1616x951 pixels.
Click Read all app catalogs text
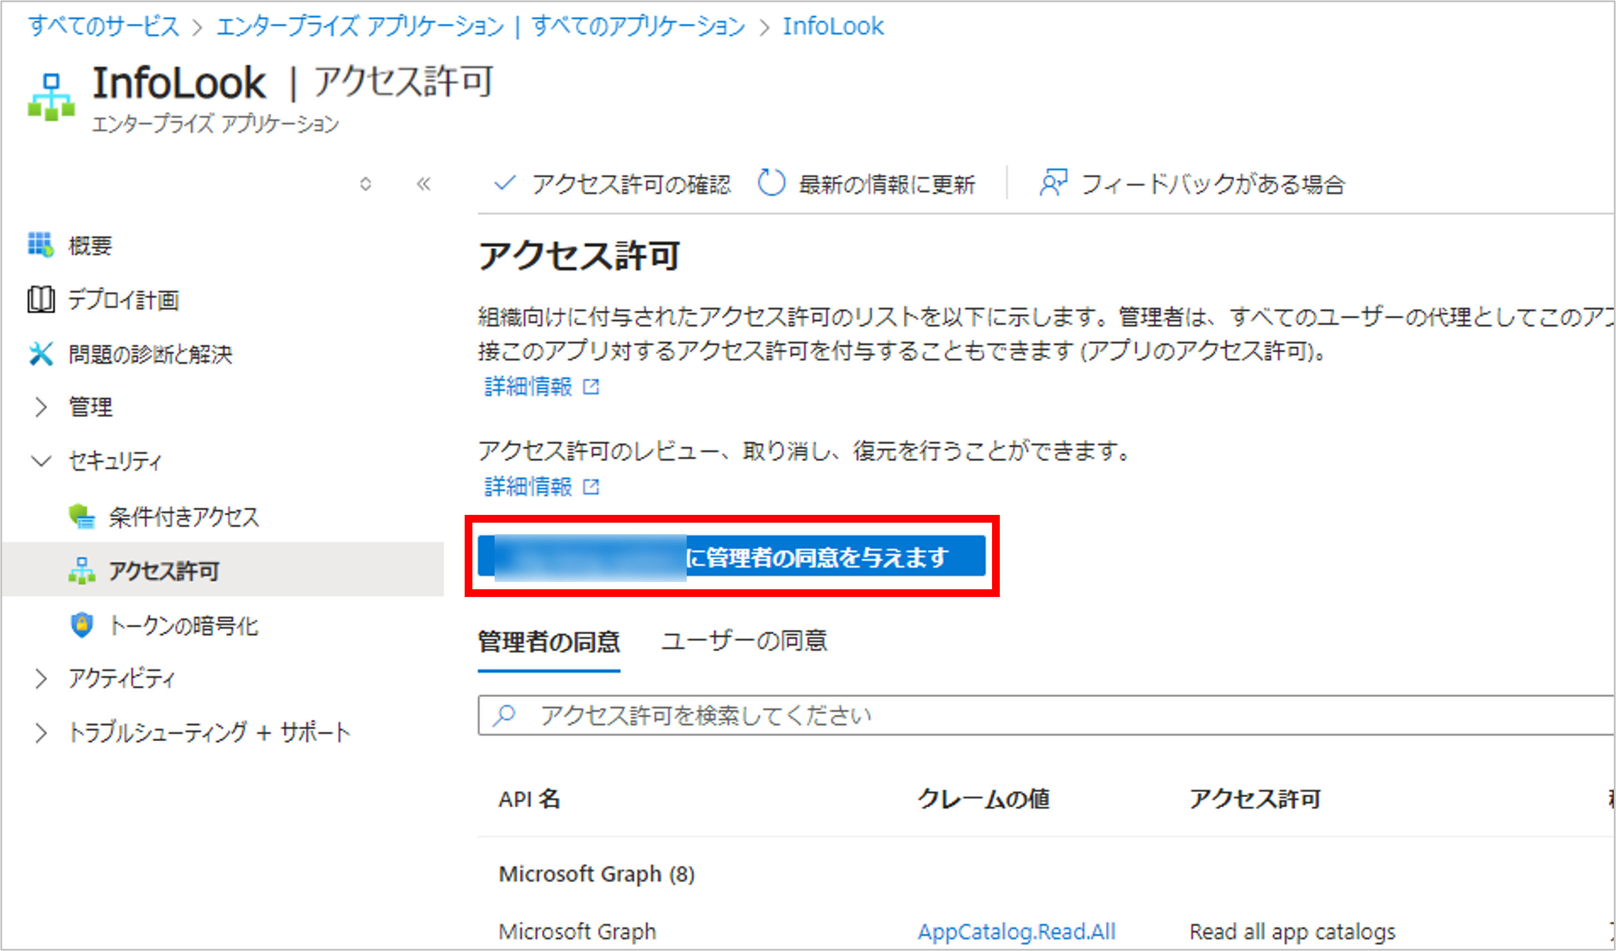point(1292,931)
